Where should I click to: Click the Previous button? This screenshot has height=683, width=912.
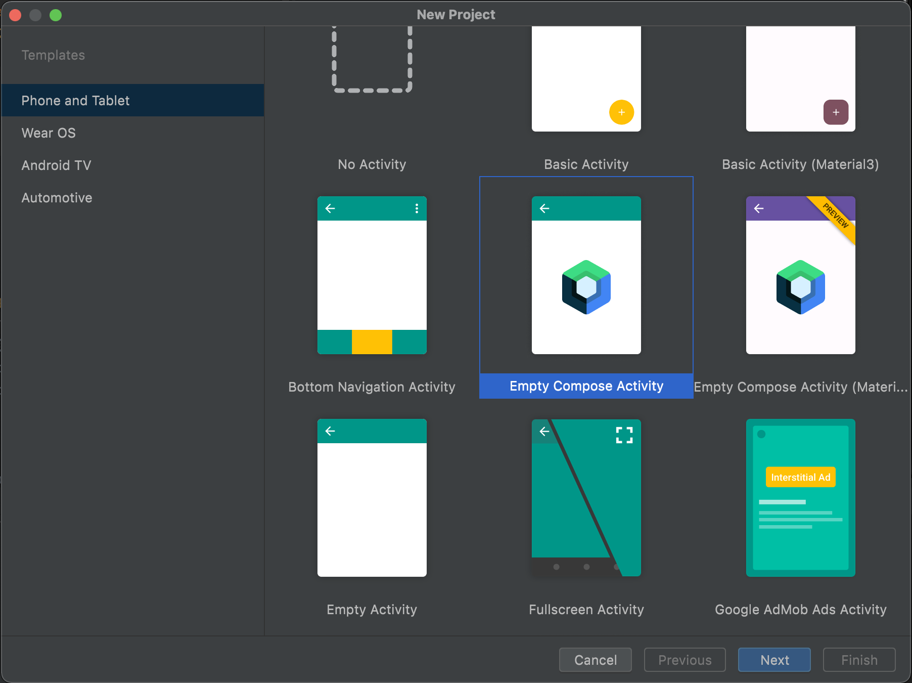(685, 660)
